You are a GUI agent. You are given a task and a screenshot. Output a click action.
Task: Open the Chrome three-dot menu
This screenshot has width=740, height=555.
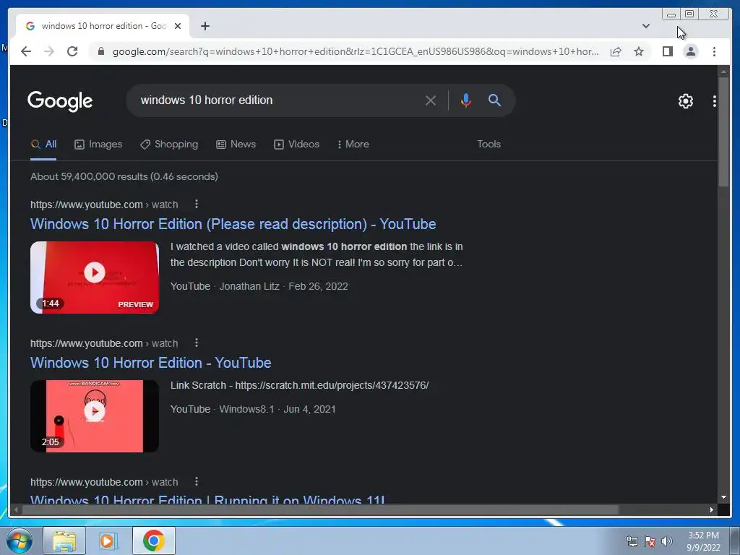point(714,51)
